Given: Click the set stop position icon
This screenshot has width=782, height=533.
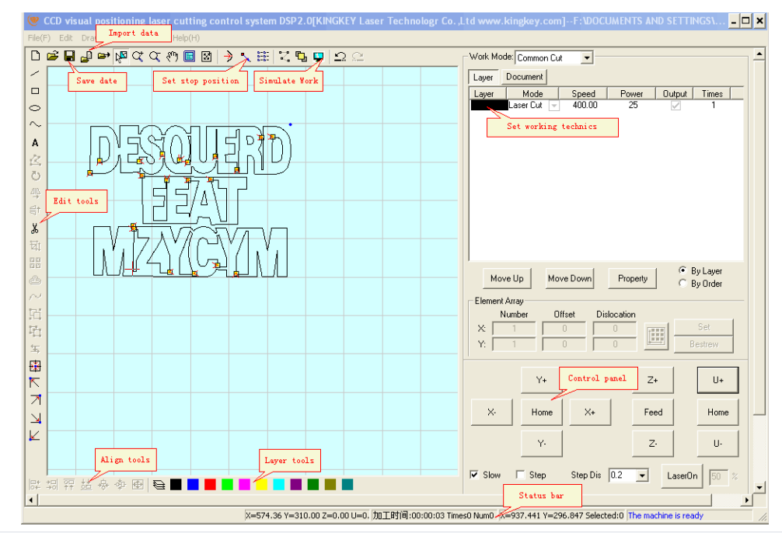Looking at the screenshot, I should 245,57.
